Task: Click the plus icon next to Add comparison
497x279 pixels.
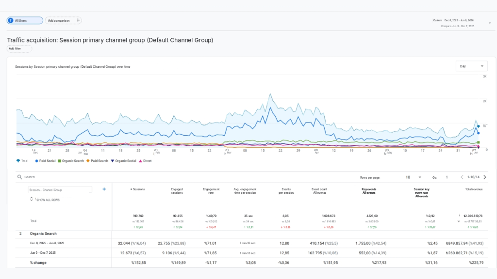Action: (x=78, y=20)
